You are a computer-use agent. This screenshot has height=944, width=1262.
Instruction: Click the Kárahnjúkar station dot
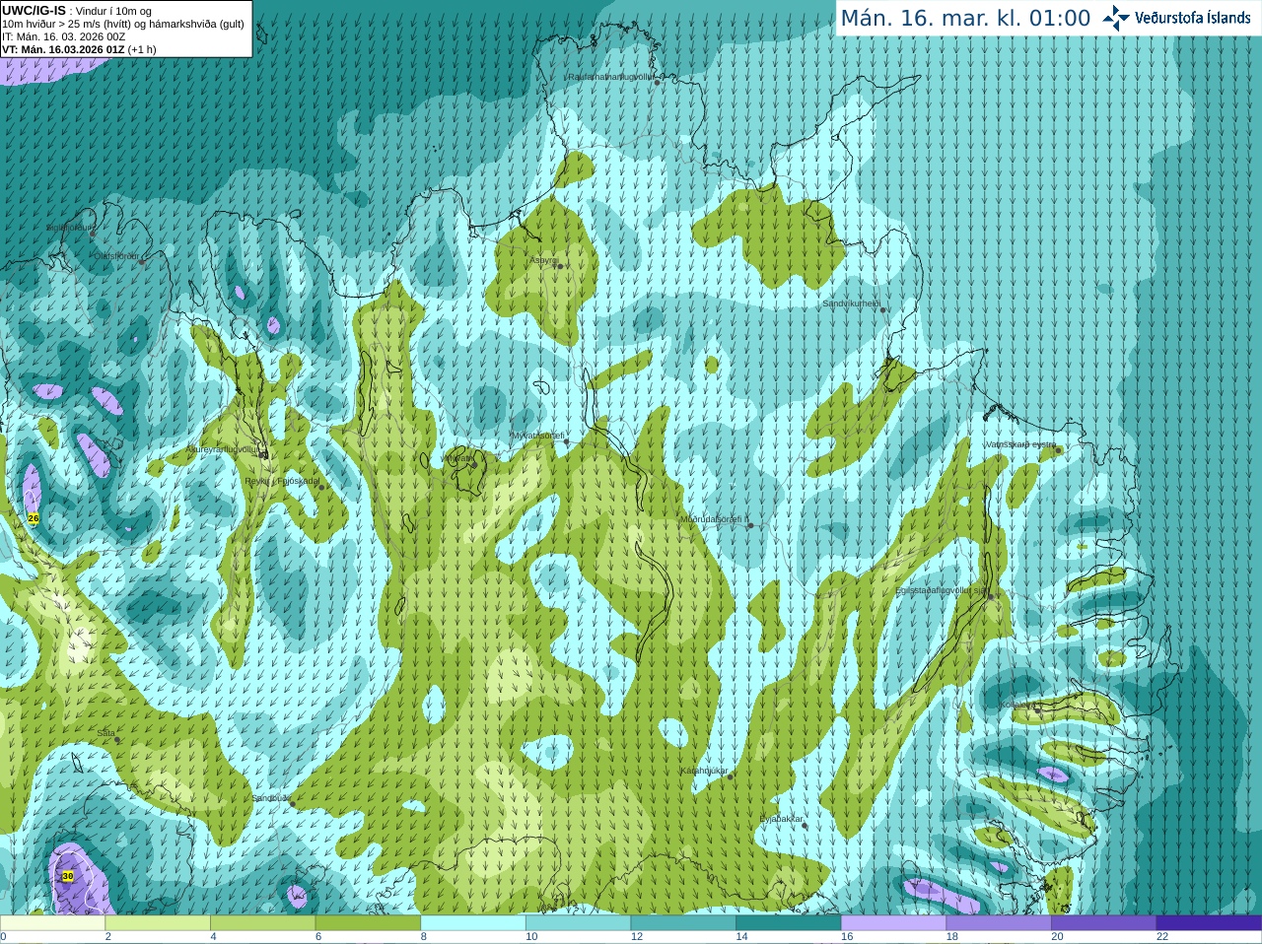(731, 776)
